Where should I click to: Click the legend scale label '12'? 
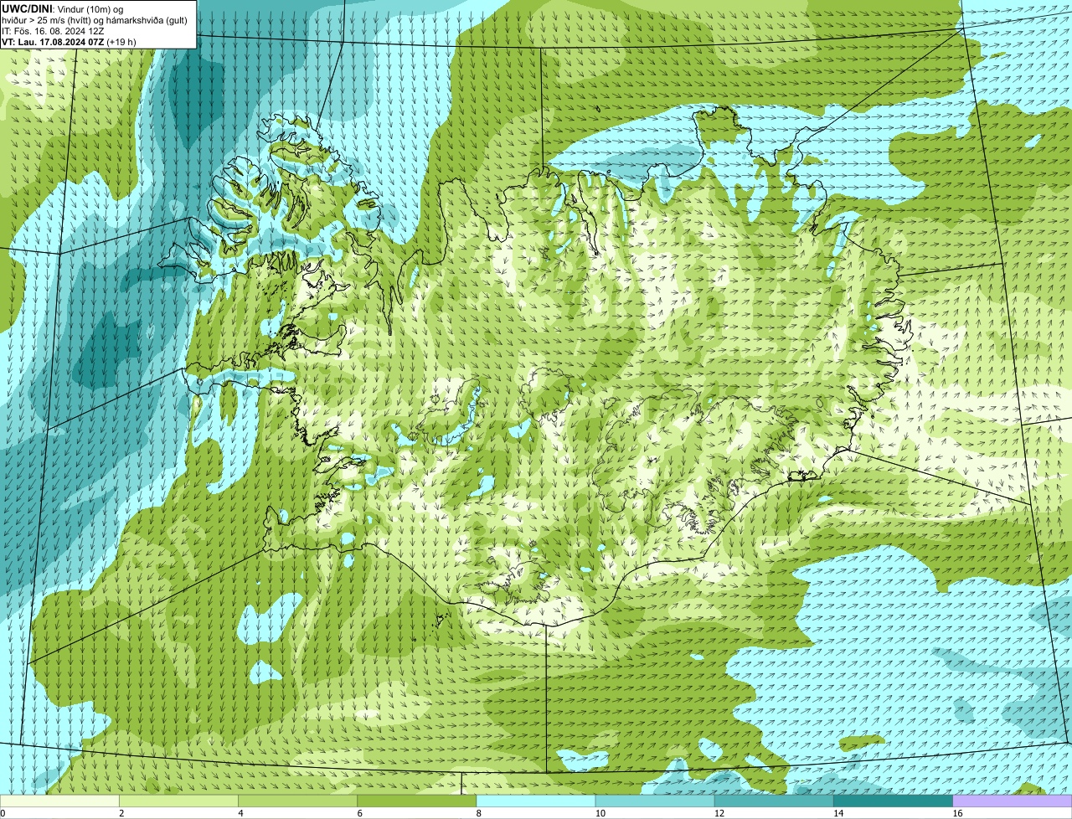click(x=719, y=813)
